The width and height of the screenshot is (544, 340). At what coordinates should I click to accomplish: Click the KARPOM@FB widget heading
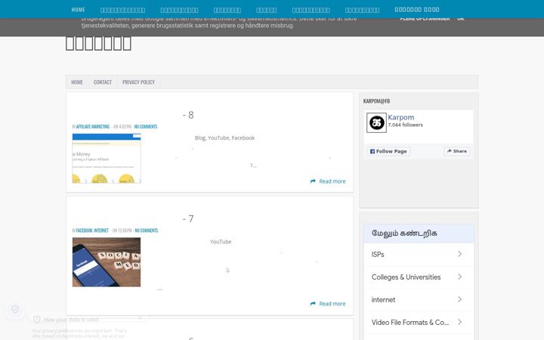point(376,101)
